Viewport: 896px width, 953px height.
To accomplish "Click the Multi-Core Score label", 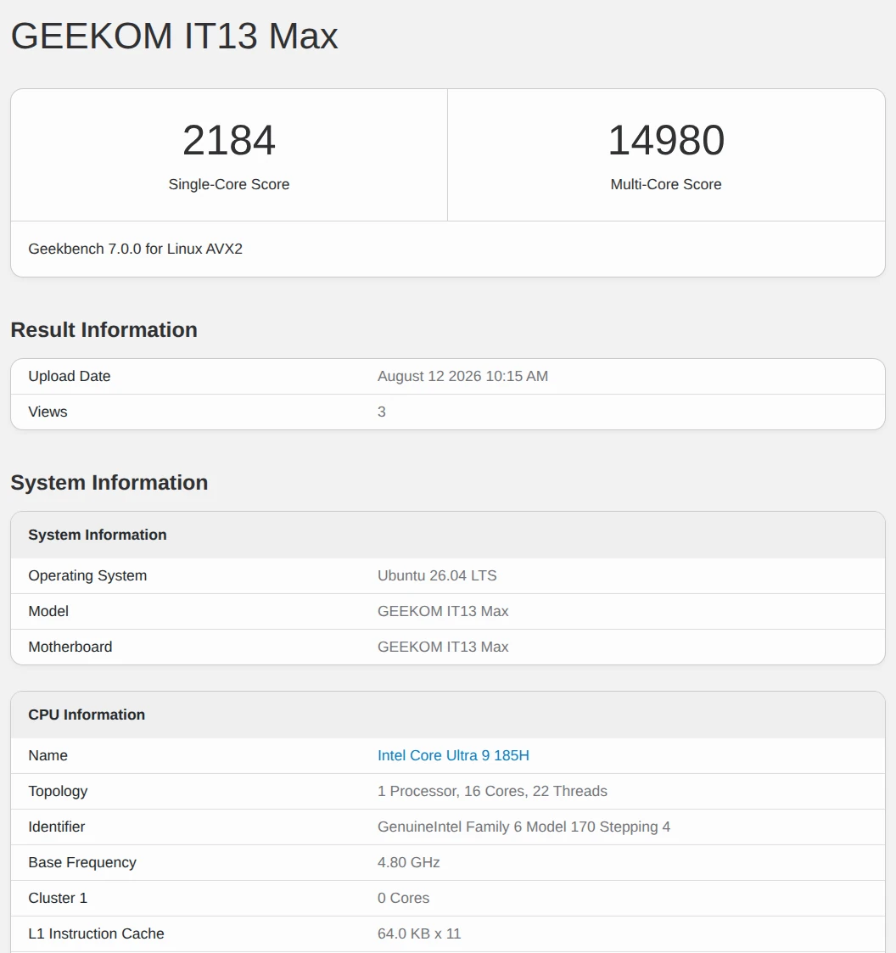I will click(x=666, y=184).
